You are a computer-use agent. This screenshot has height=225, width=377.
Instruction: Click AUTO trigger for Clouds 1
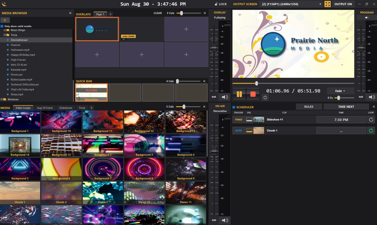pos(238,131)
